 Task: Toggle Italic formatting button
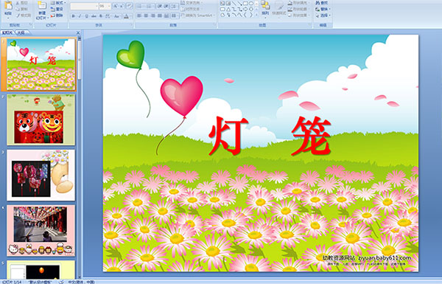[80, 16]
